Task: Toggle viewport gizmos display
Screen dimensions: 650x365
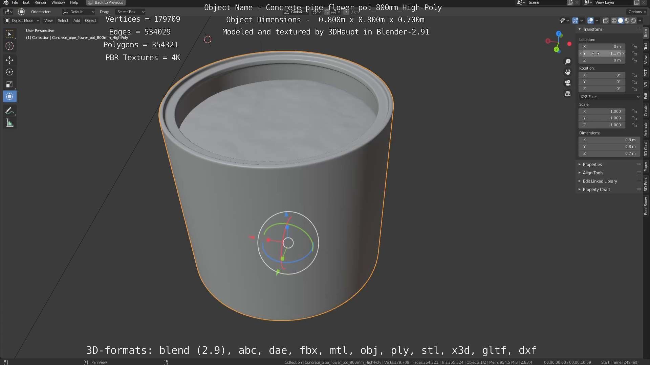Action: coord(575,21)
